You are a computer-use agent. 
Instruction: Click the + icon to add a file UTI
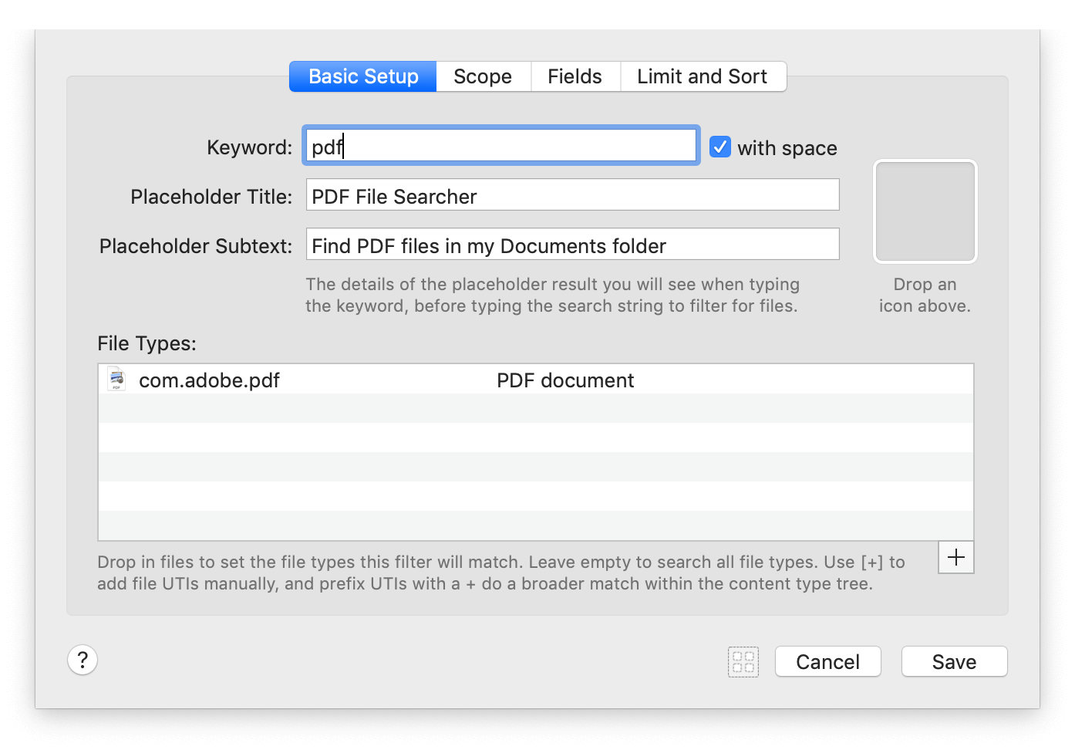click(x=955, y=557)
